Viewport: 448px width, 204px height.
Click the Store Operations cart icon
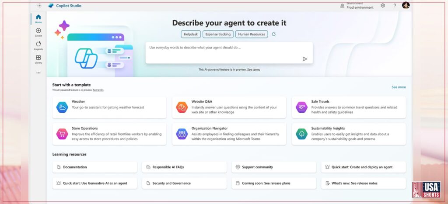pyautogui.click(x=62, y=134)
